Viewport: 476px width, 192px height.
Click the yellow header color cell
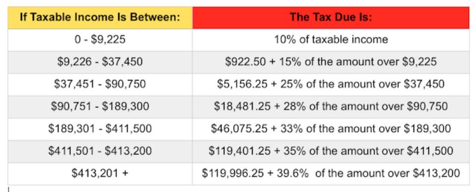[100, 17]
